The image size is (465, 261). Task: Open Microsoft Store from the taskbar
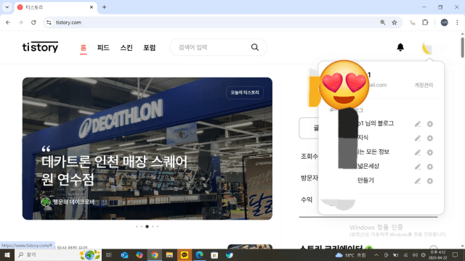pyautogui.click(x=214, y=254)
